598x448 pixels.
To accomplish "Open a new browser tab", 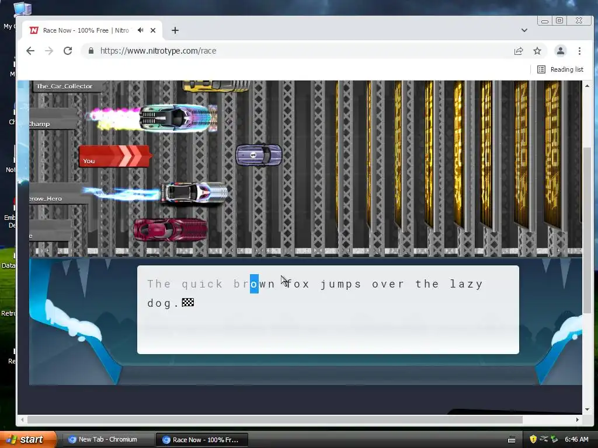I will tap(175, 30).
